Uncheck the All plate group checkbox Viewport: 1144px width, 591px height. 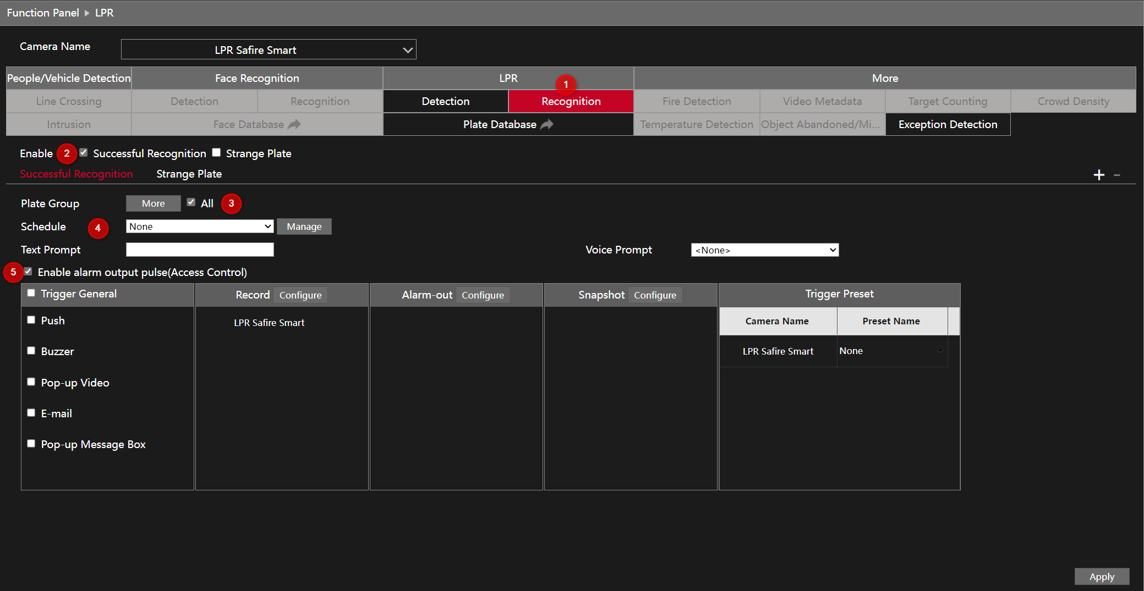tap(191, 202)
